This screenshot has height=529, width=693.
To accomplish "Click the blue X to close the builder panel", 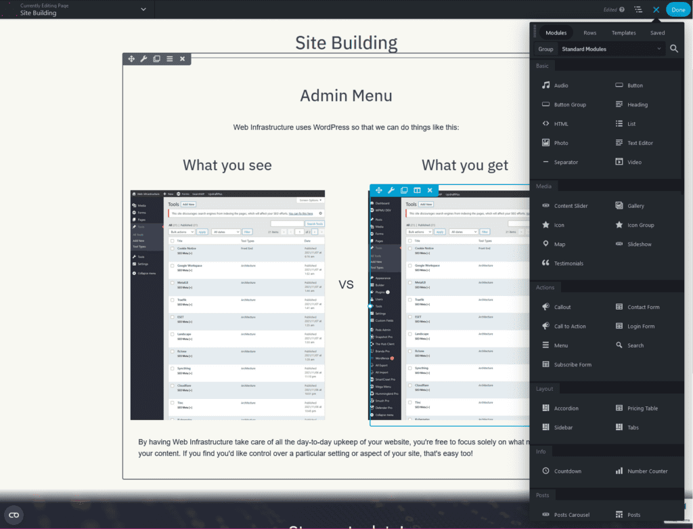I will (x=655, y=9).
